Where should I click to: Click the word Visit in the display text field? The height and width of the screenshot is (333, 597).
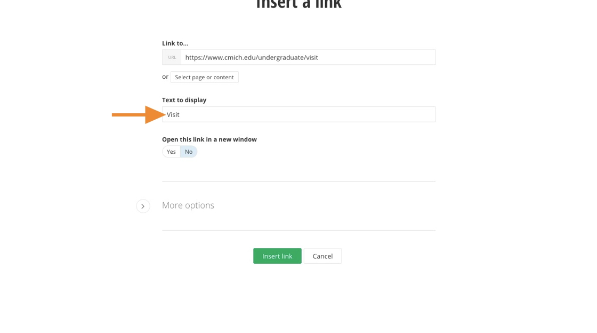173,114
